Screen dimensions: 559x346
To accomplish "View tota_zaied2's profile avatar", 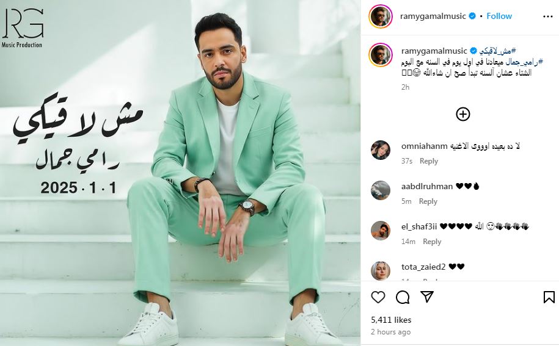I will 381,270.
